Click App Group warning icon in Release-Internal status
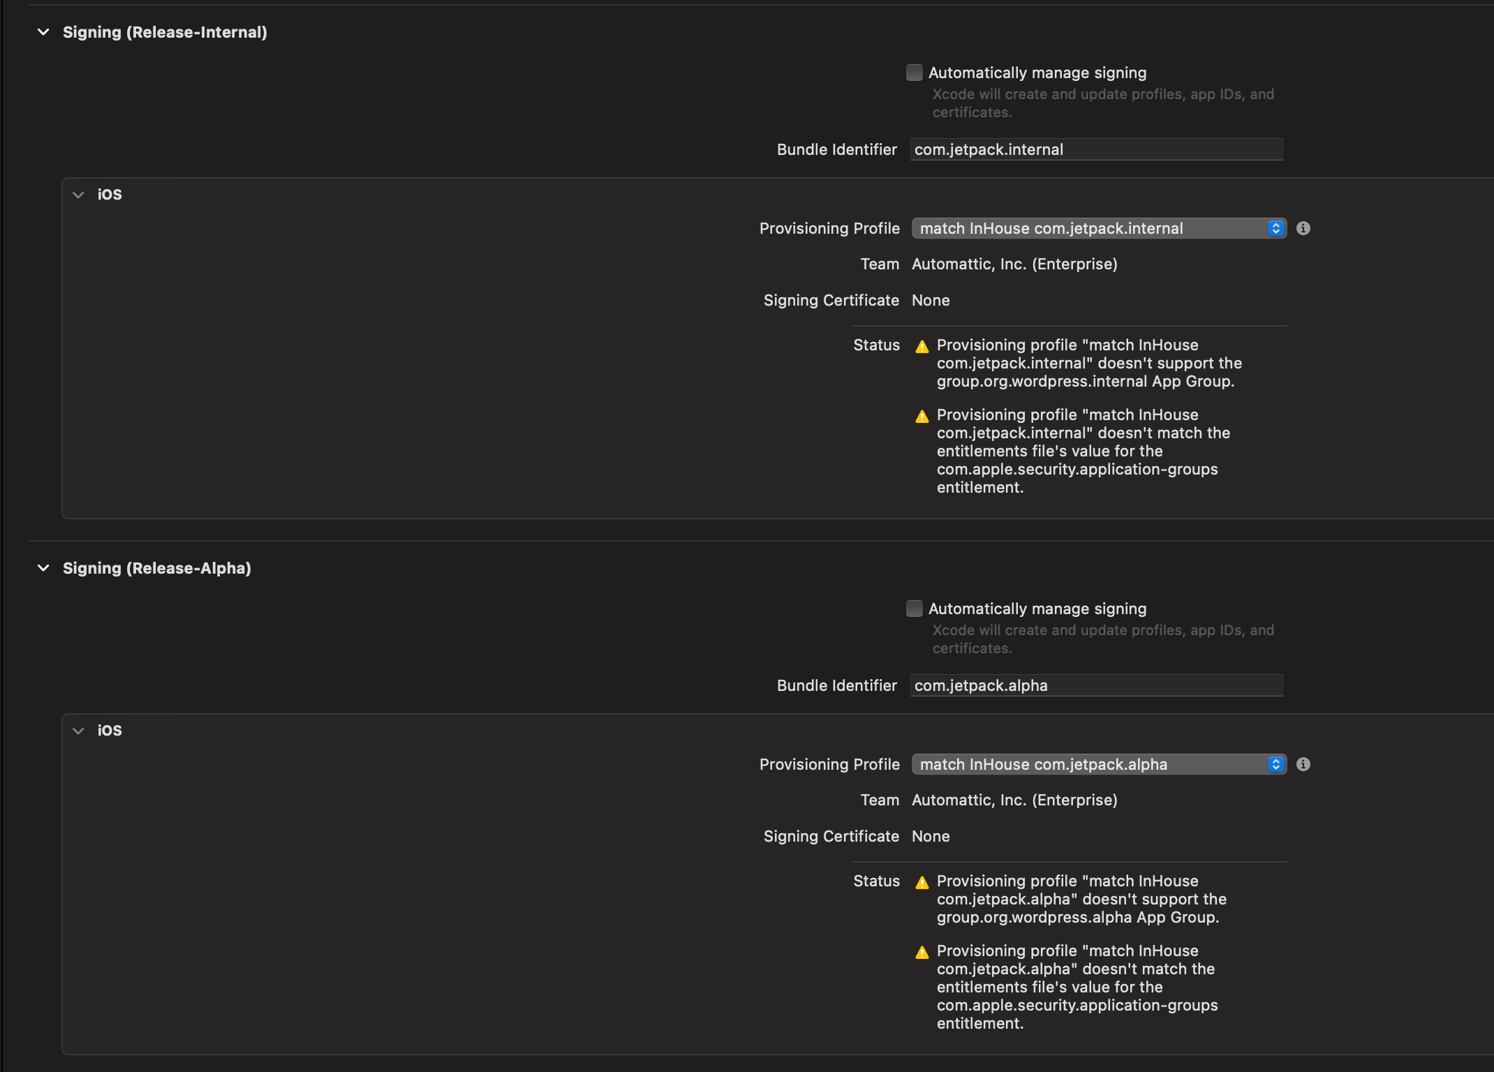This screenshot has height=1072, width=1494. pyautogui.click(x=922, y=347)
